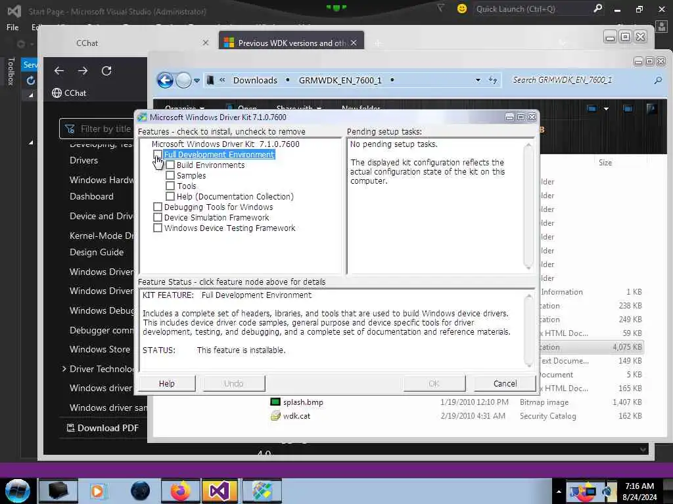Click the Undo button in WDK setup
This screenshot has width=673, height=504.
click(x=233, y=383)
